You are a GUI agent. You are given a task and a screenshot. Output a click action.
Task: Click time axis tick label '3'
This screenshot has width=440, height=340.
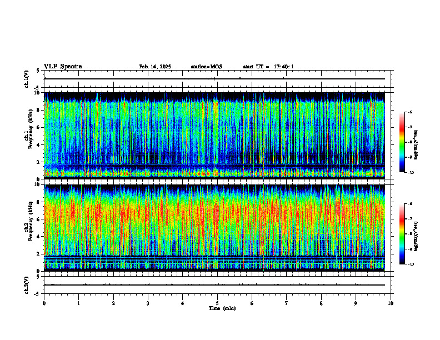click(x=148, y=303)
